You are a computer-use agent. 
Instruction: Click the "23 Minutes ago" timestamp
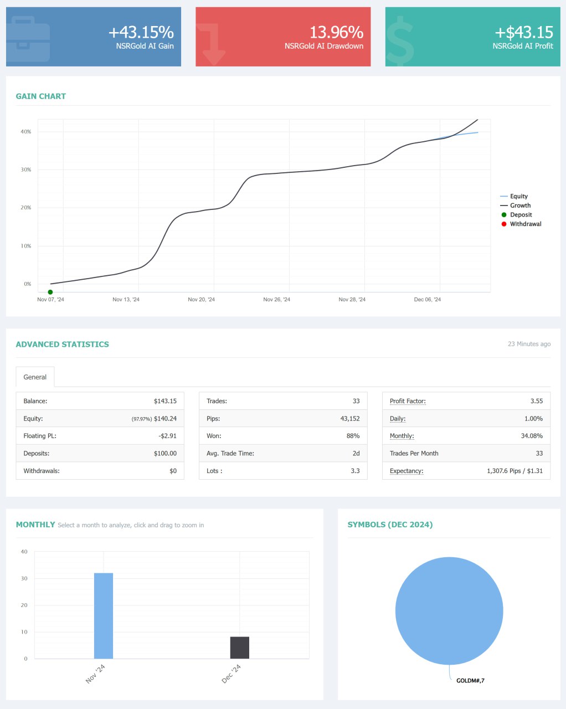coord(529,344)
